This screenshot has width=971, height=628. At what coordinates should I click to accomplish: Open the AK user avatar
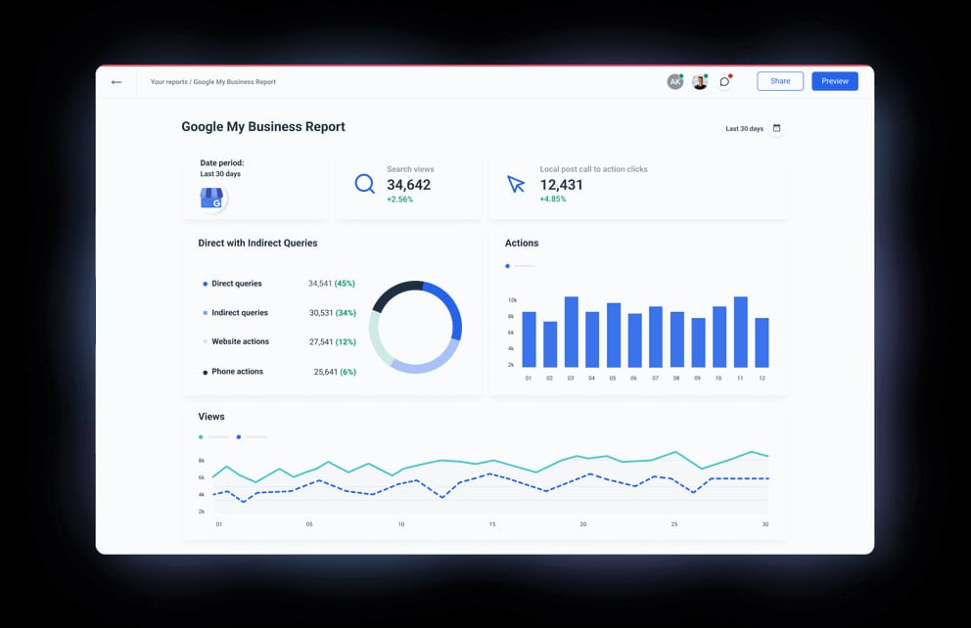[x=675, y=81]
